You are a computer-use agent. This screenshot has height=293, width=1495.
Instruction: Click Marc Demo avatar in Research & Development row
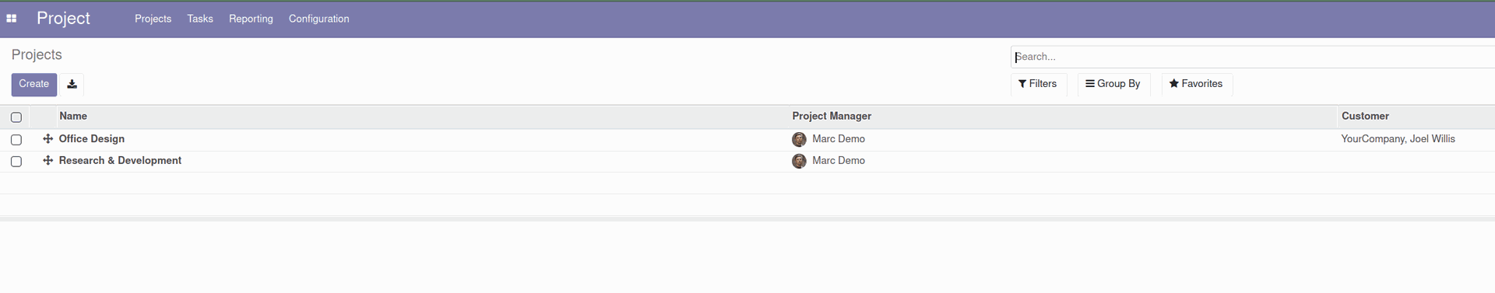pyautogui.click(x=799, y=161)
